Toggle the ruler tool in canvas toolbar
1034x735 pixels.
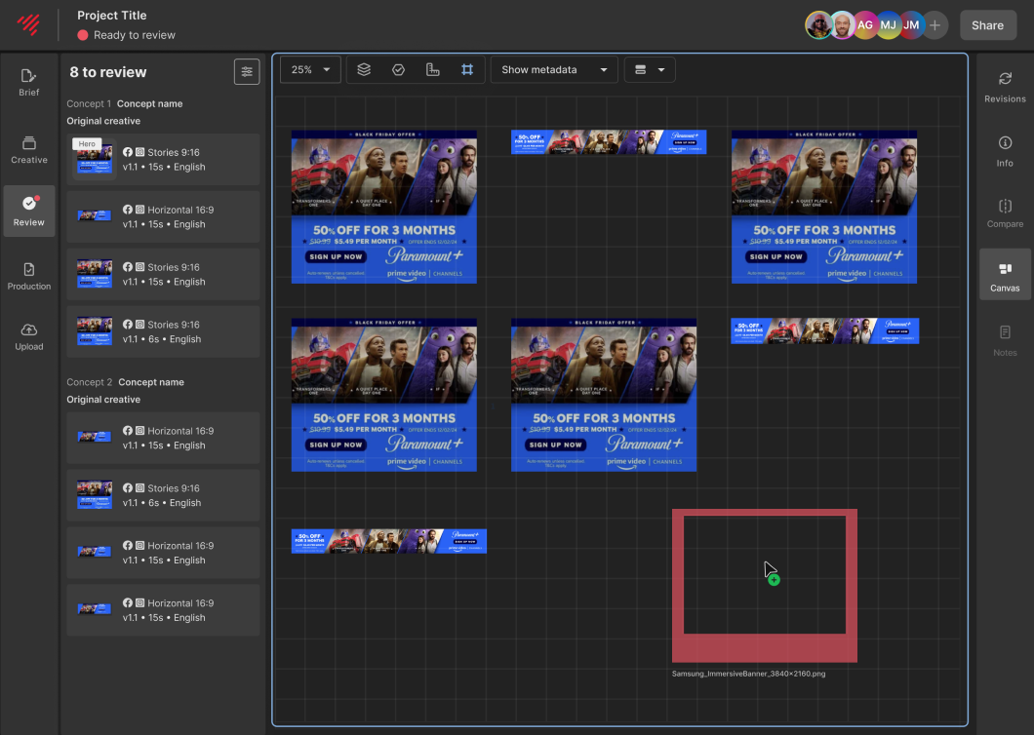[433, 70]
